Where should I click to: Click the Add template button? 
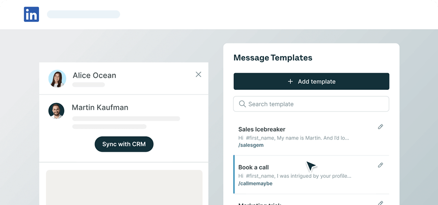point(311,81)
